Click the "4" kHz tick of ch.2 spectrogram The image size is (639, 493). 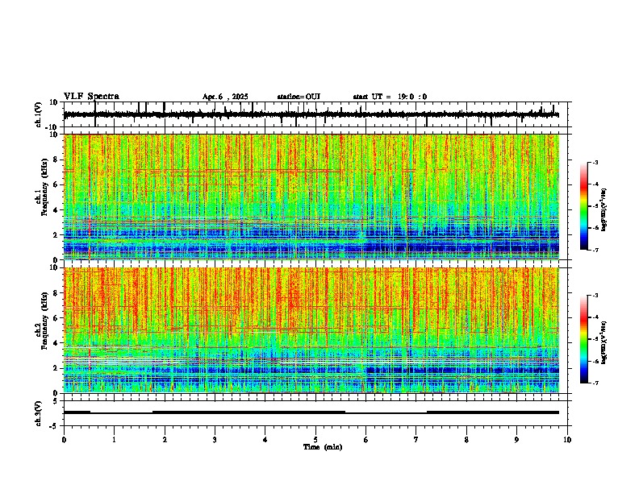56,343
